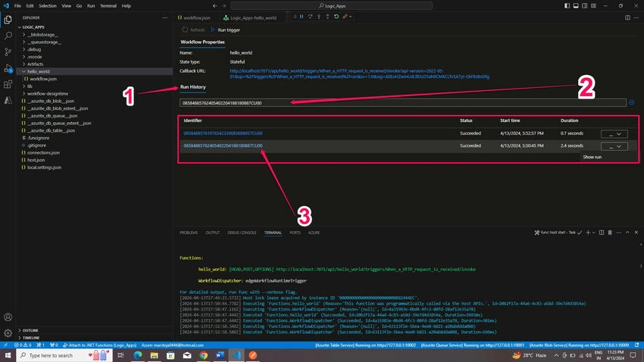Open the Azure view in activity bar
This screenshot has height=362, width=644.
(8, 100)
